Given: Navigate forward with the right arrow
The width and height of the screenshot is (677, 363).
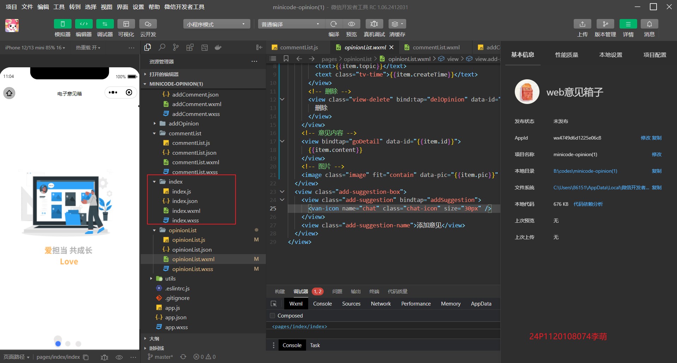Looking at the screenshot, I should 311,59.
